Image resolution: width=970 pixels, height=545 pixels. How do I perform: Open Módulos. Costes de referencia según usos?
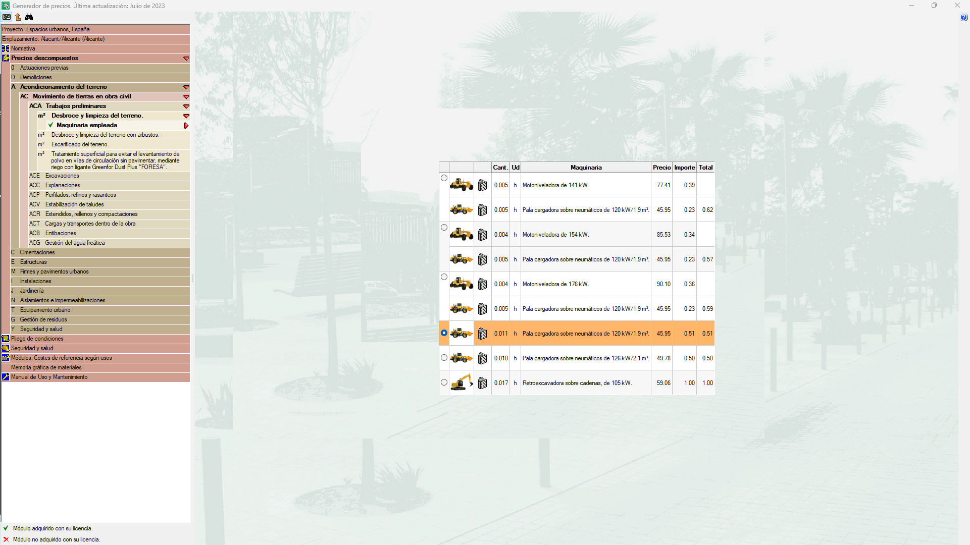[62, 358]
